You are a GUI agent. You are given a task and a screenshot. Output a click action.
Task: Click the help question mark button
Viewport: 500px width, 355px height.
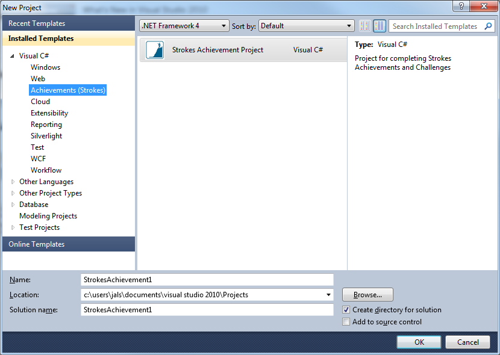tap(461, 6)
